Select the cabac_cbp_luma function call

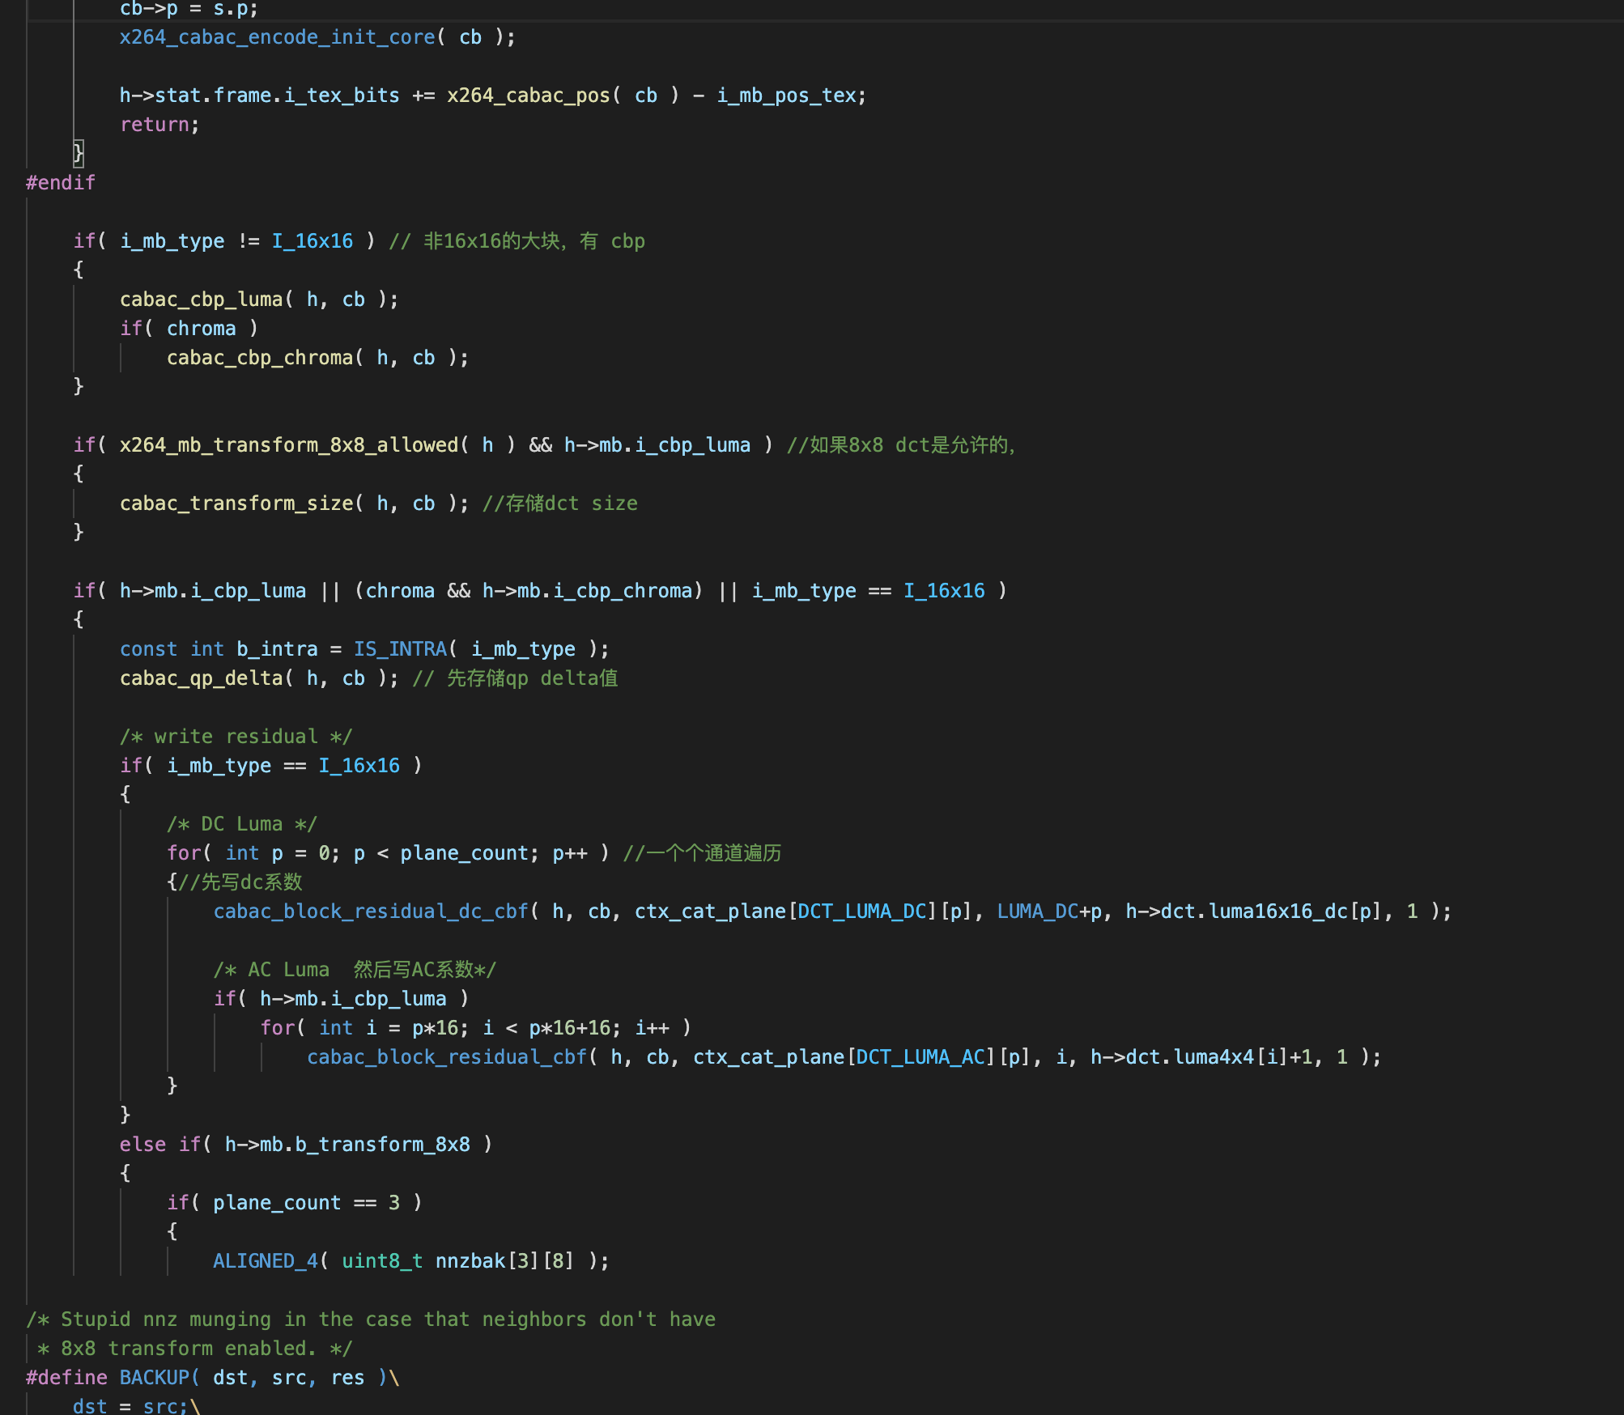point(202,300)
